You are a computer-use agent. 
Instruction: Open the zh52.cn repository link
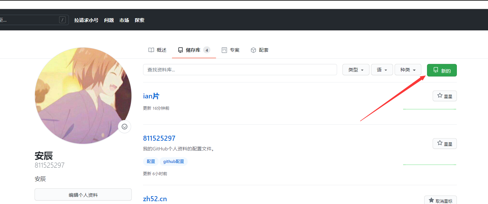(x=155, y=199)
